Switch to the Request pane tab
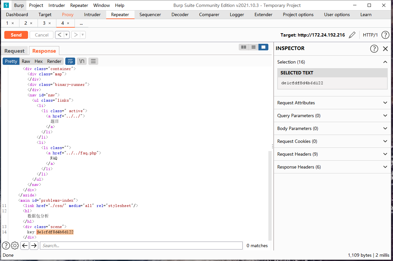Viewport: 393px width, 261px height. (15, 51)
